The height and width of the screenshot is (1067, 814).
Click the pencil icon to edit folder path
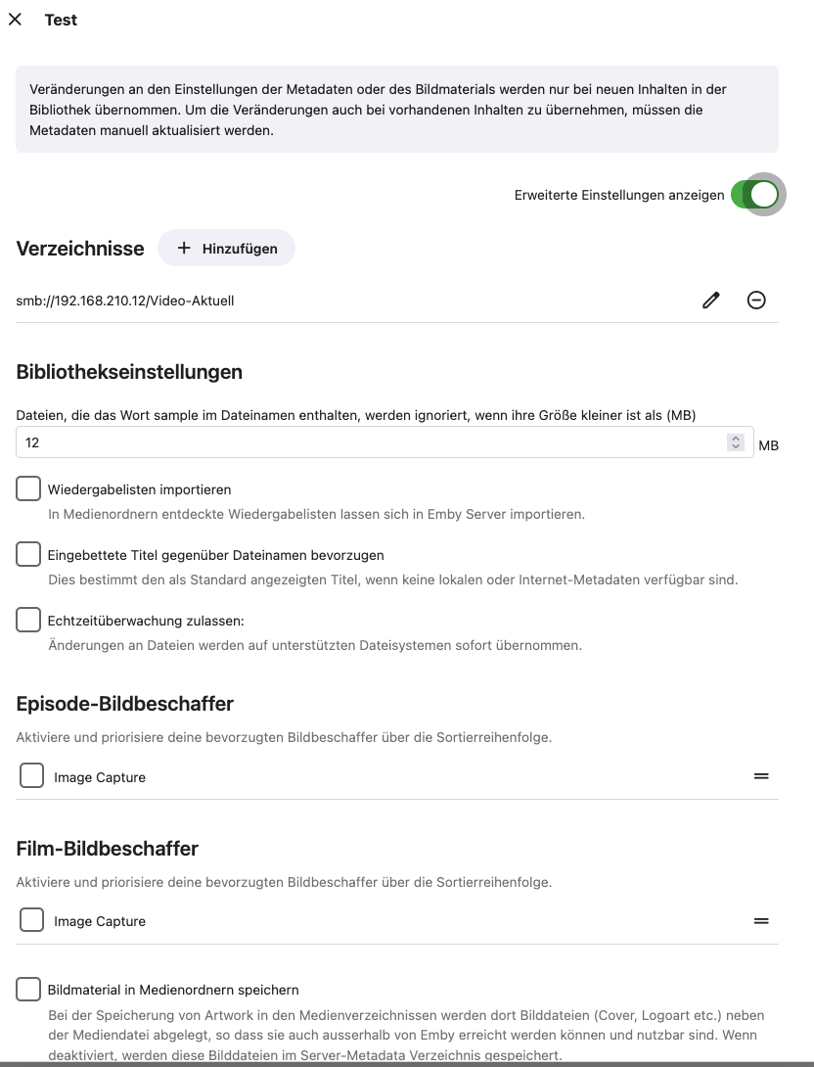[x=711, y=301]
